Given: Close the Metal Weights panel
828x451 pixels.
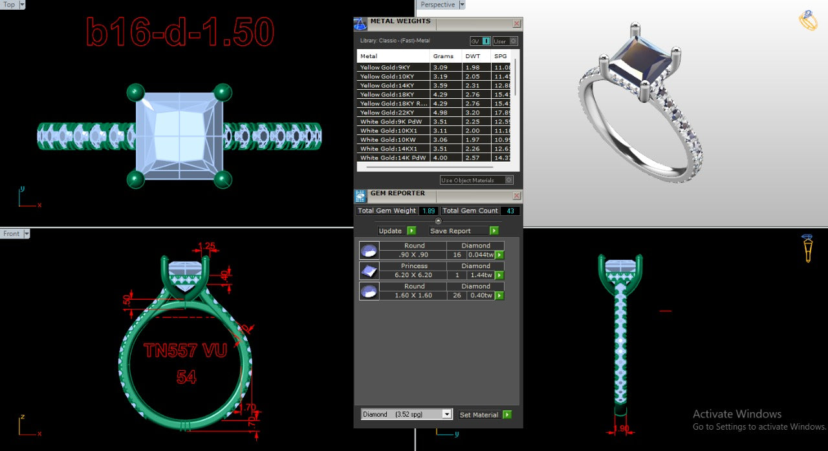Looking at the screenshot, I should point(516,24).
